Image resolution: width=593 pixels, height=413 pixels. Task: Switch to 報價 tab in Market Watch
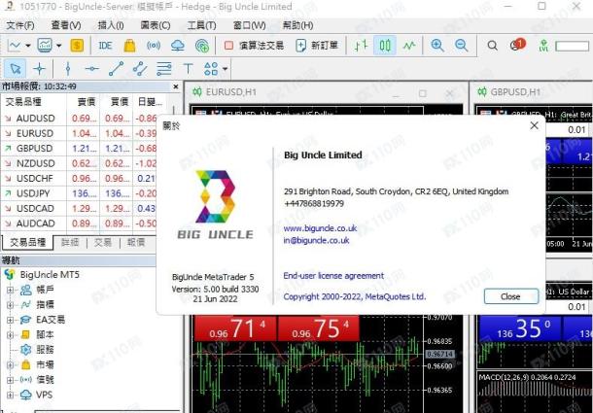[x=136, y=242]
